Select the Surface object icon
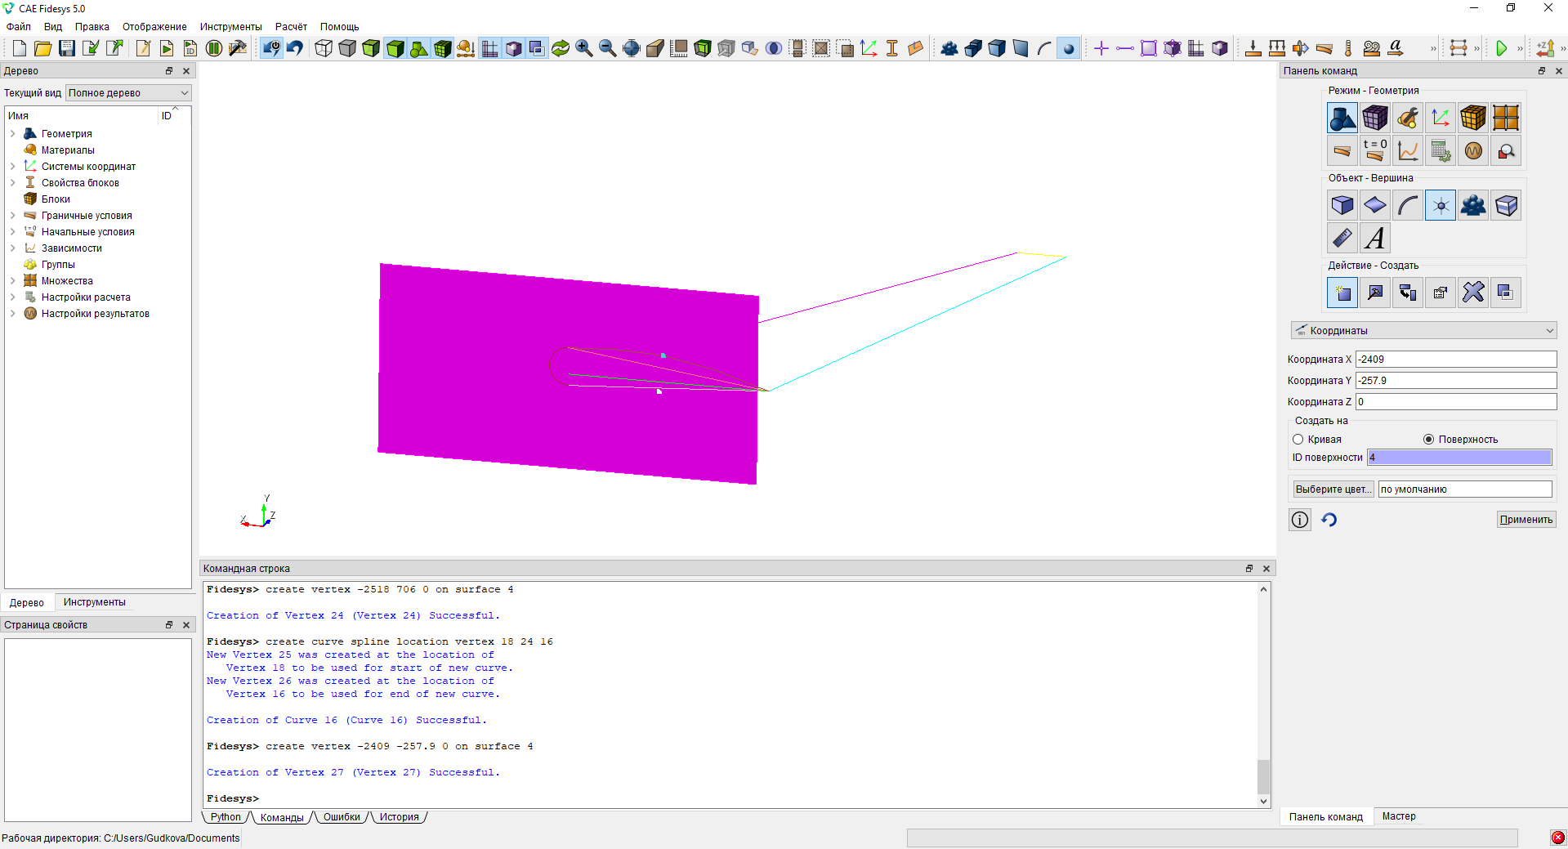Viewport: 1568px width, 849px height. [1375, 205]
